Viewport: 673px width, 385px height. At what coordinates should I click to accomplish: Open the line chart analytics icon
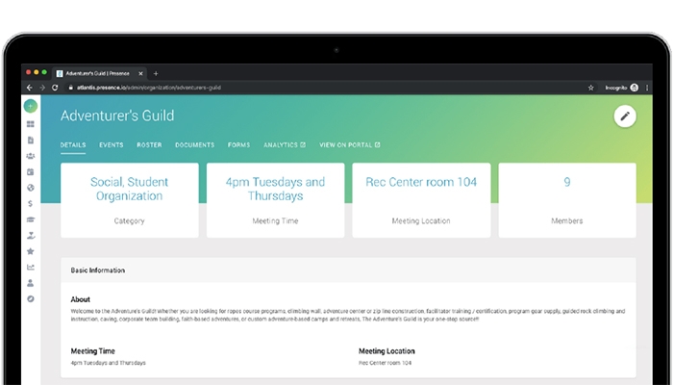pyautogui.click(x=31, y=268)
